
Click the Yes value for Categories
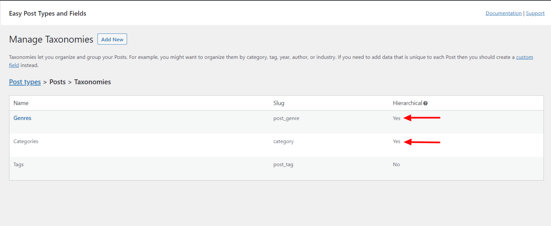[396, 142]
